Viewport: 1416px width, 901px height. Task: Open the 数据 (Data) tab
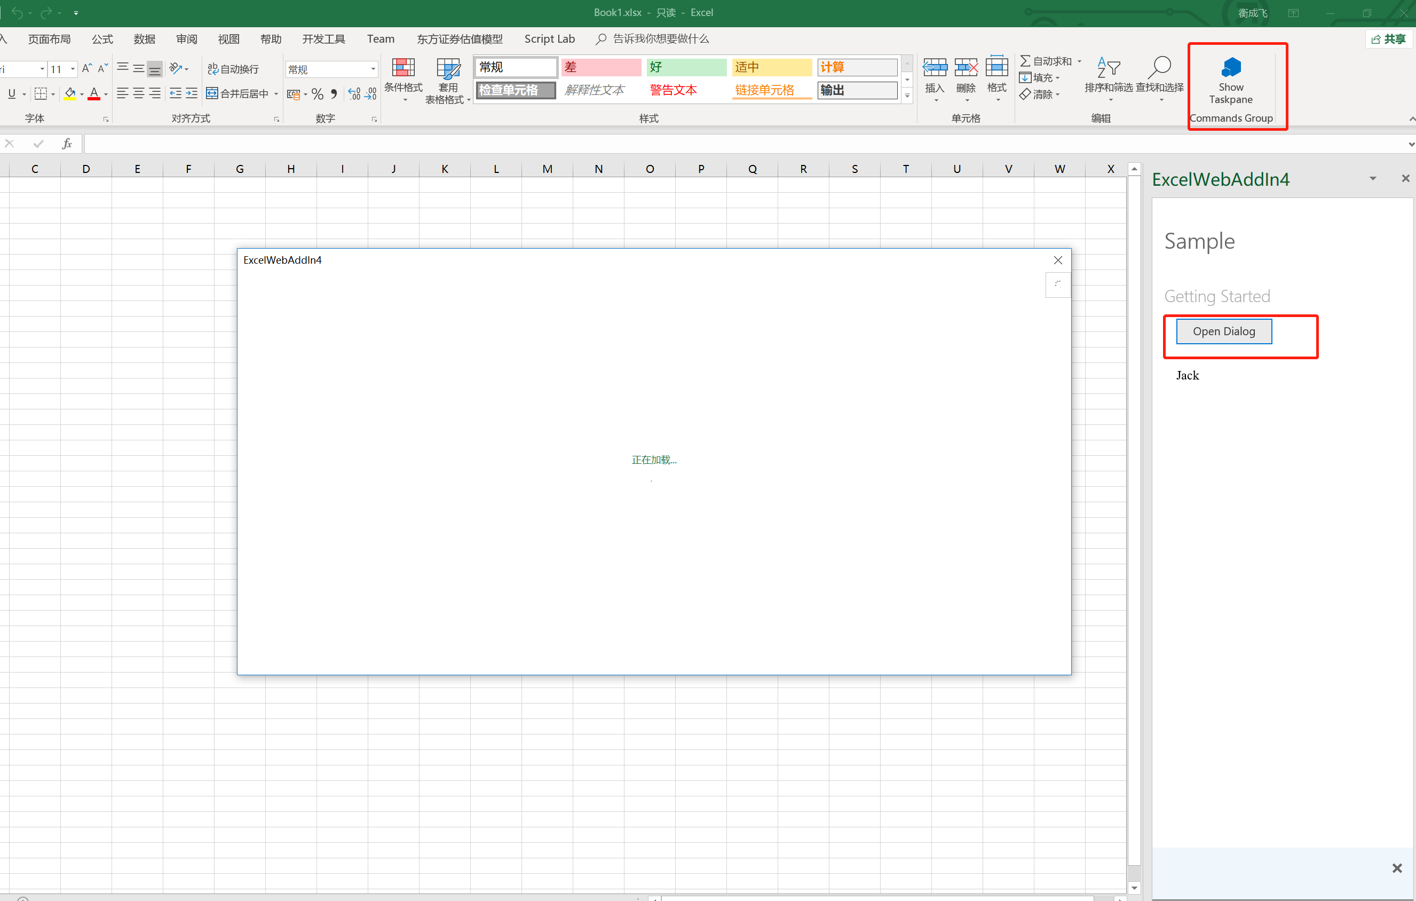coord(144,39)
